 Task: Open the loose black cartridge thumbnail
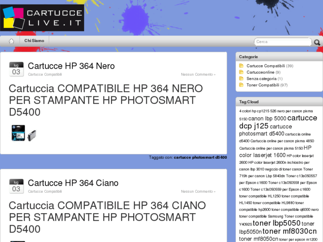32,135
